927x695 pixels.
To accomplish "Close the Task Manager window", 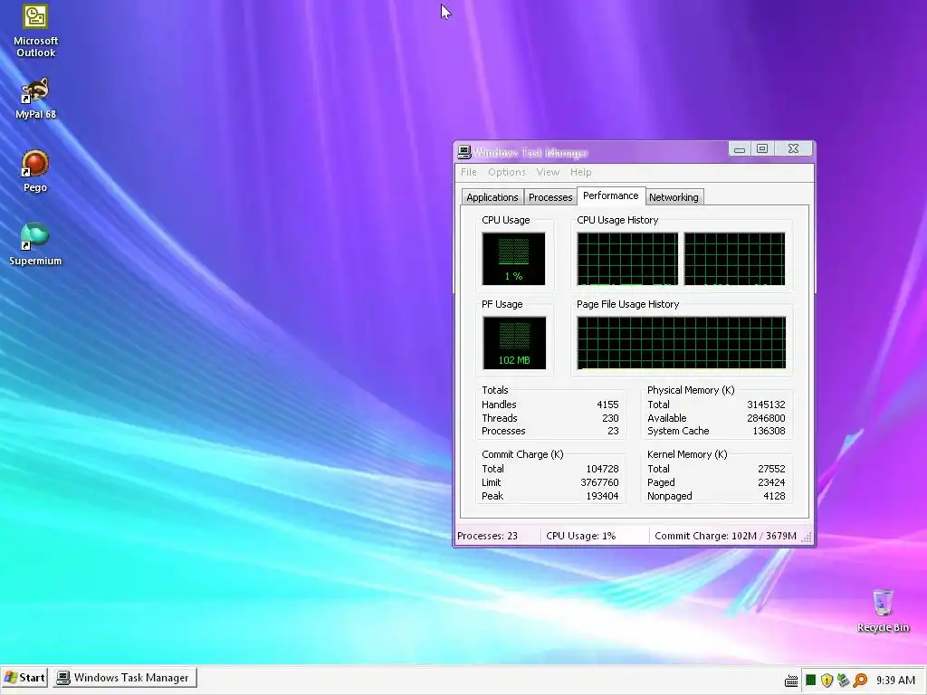I will (793, 149).
